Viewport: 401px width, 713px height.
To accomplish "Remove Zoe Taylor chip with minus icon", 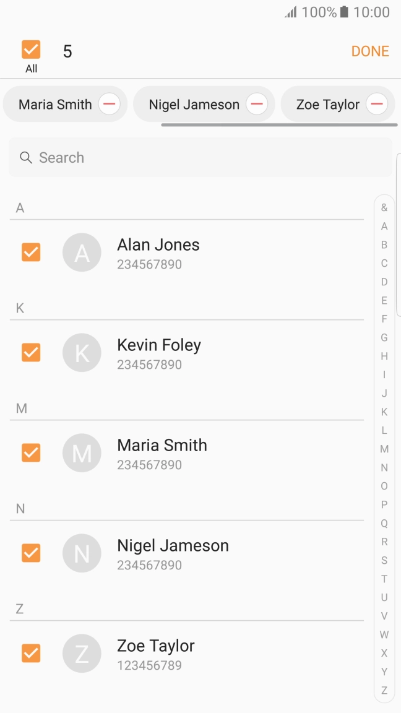I will coord(376,104).
